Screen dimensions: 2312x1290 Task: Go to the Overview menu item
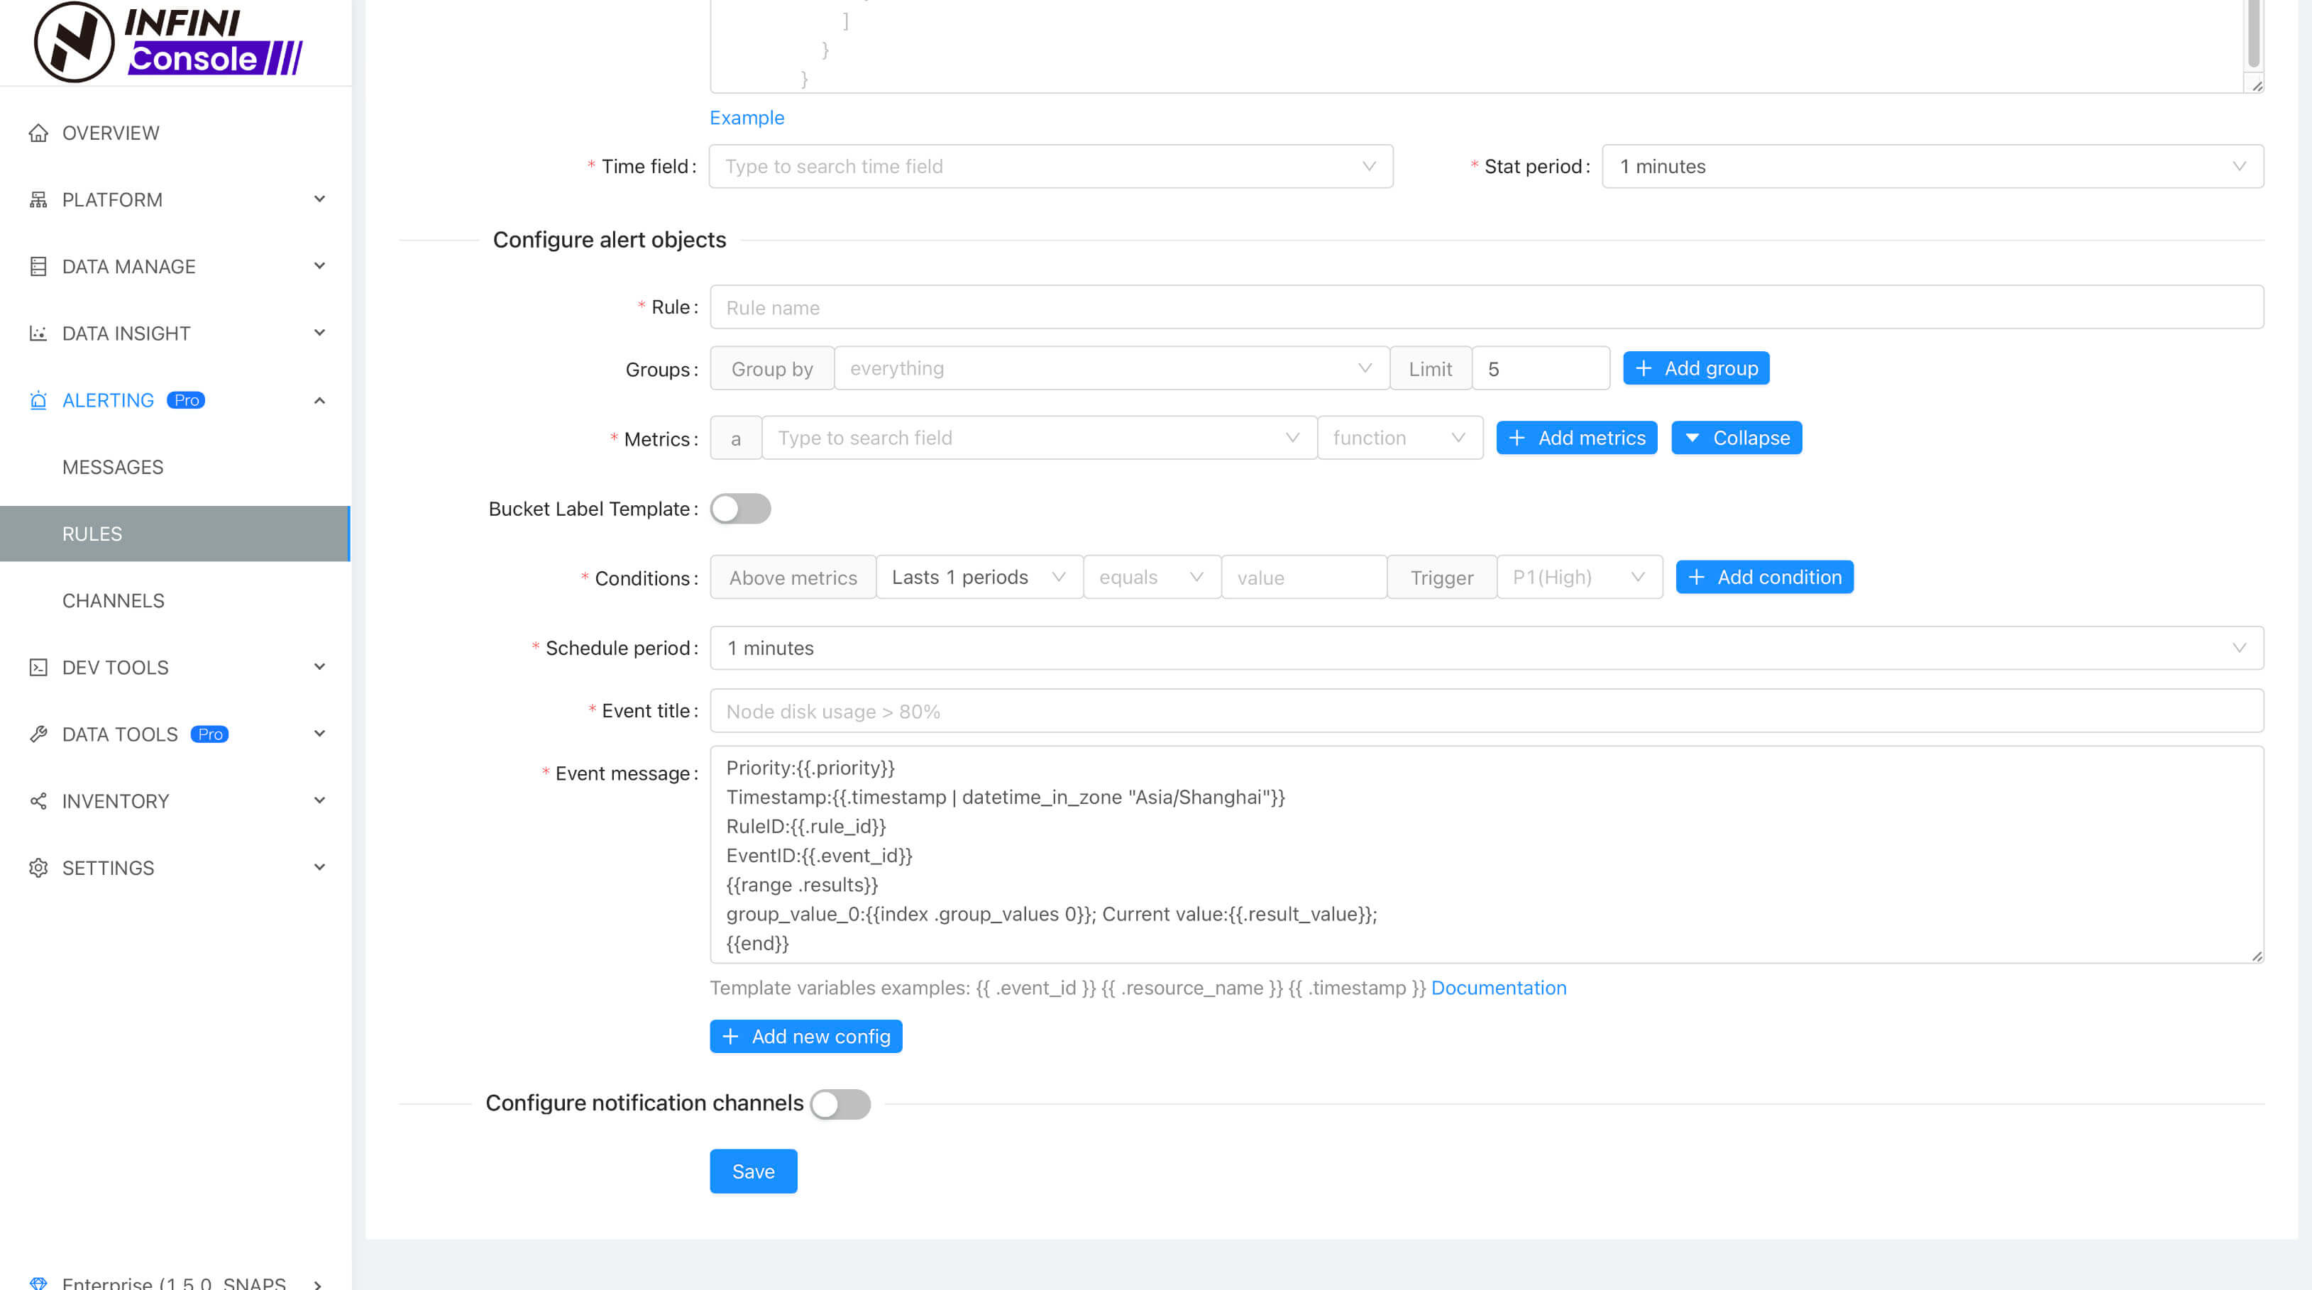pos(175,133)
